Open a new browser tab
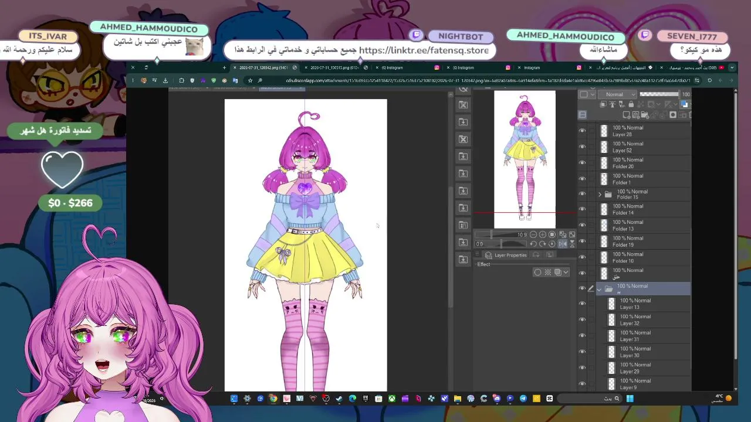751x422 pixels. pyautogui.click(x=224, y=67)
